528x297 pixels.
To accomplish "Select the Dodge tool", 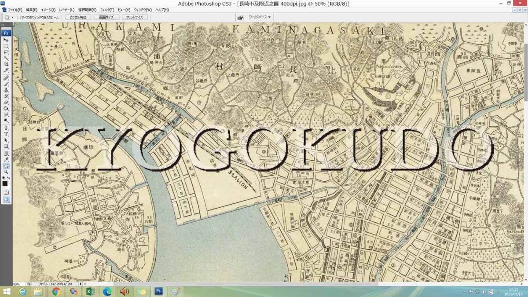I will 6,120.
